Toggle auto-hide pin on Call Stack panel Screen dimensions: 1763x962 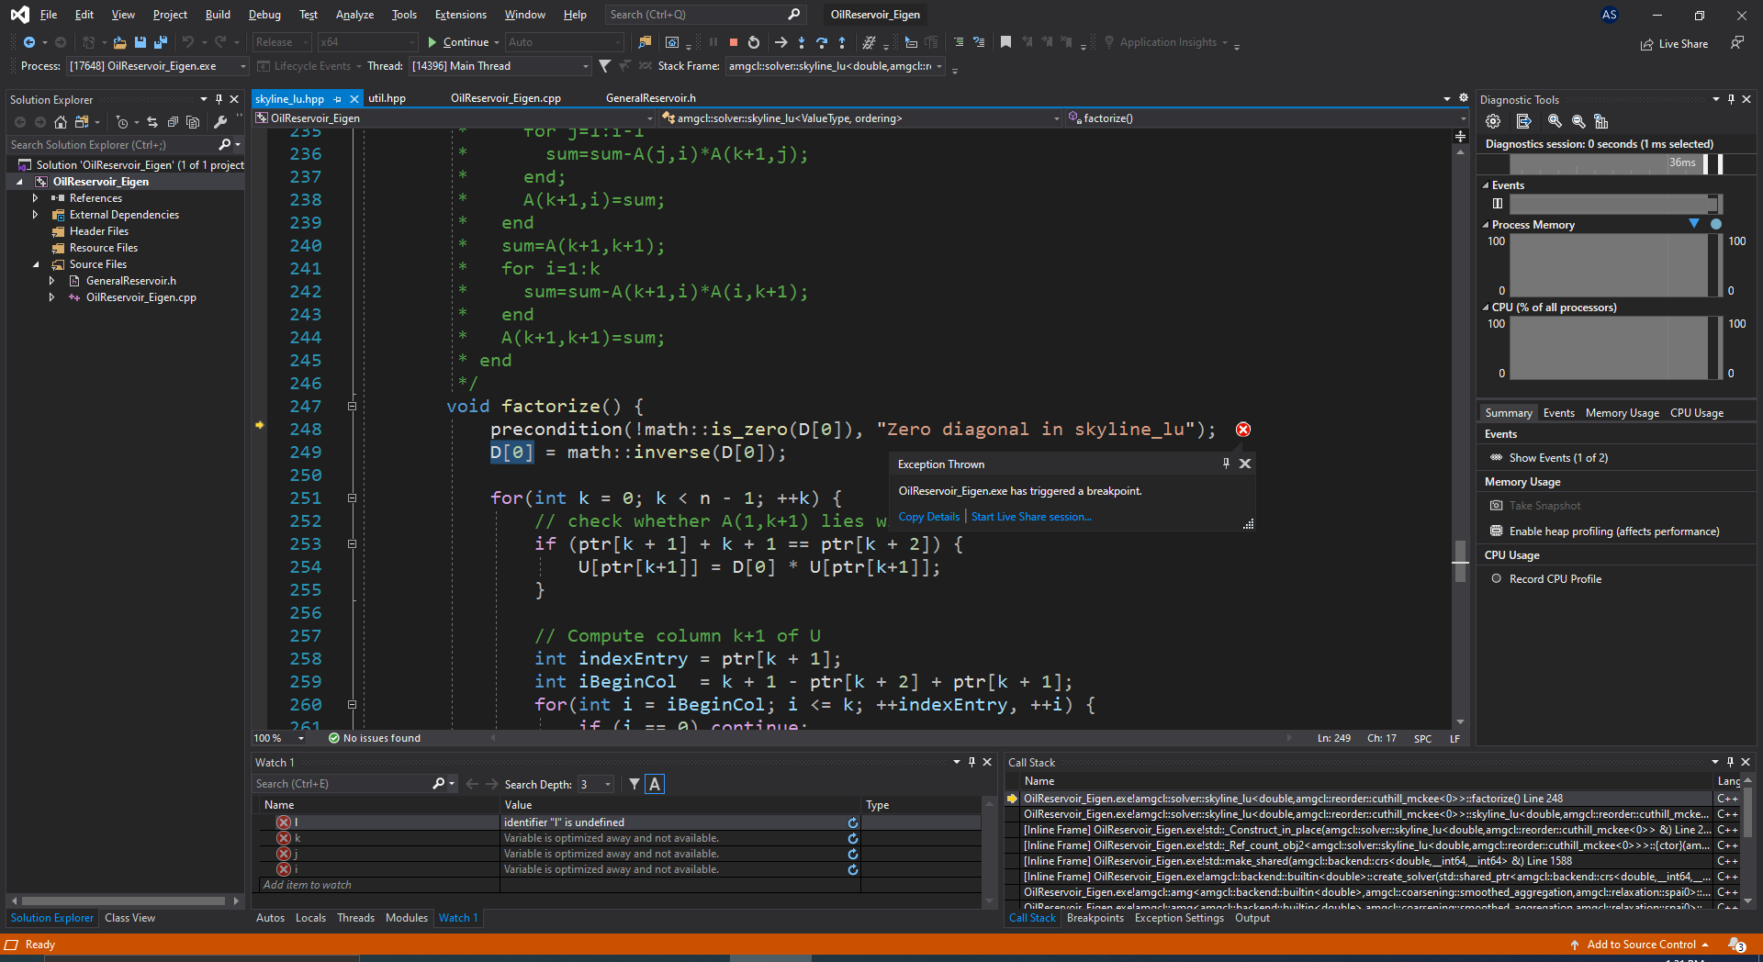pyautogui.click(x=1730, y=762)
